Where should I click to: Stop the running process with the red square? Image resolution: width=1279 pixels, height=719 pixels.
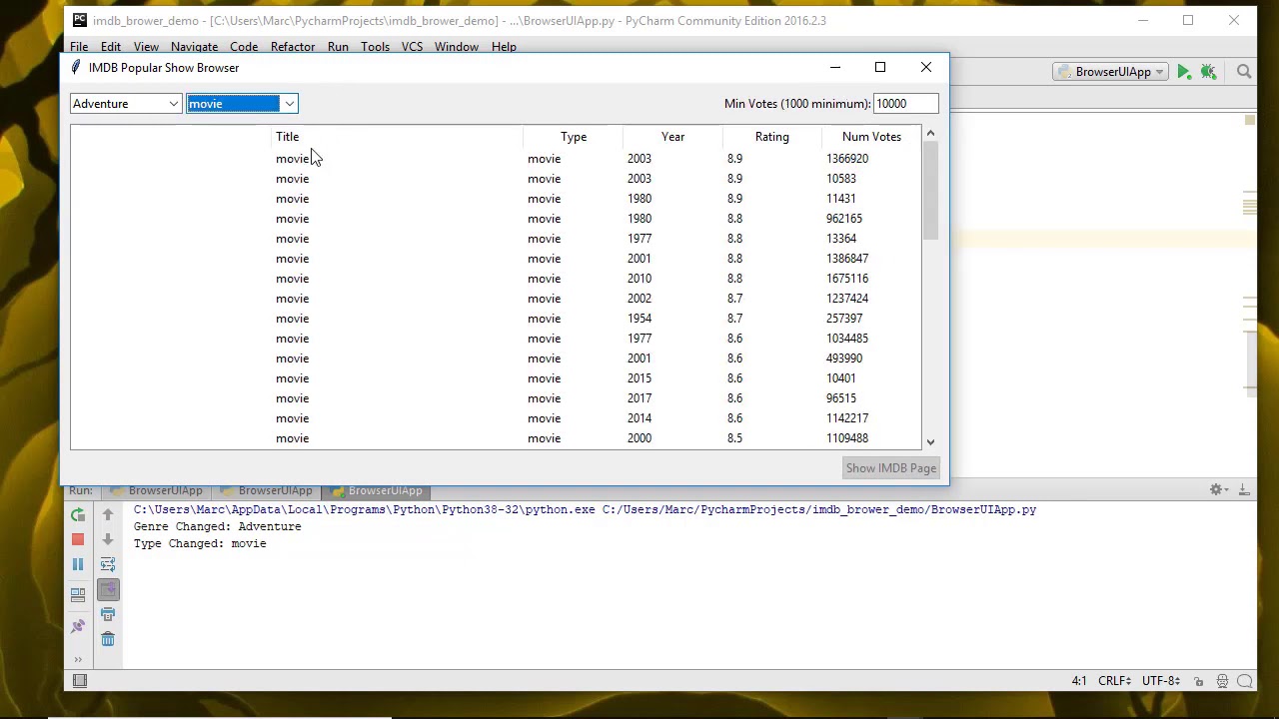click(x=78, y=539)
